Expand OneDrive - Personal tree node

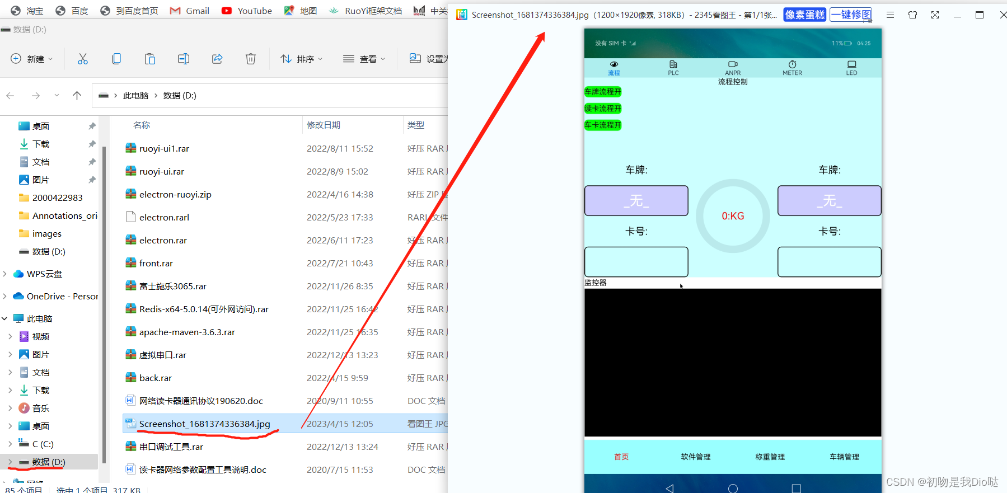pos(5,296)
